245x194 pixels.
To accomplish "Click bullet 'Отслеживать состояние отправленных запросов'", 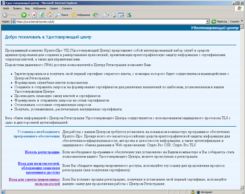I will (x=53, y=105).
